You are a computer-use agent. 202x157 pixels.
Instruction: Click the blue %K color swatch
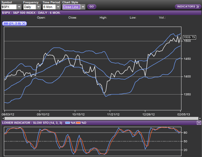67,123
